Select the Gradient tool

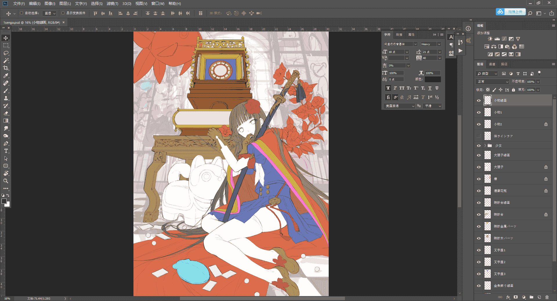pyautogui.click(x=6, y=121)
